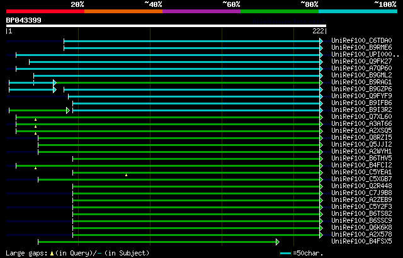This screenshot has height=258, width=403.
Task: Select the UniRef100_A2X578 label
Action: click(x=361, y=235)
